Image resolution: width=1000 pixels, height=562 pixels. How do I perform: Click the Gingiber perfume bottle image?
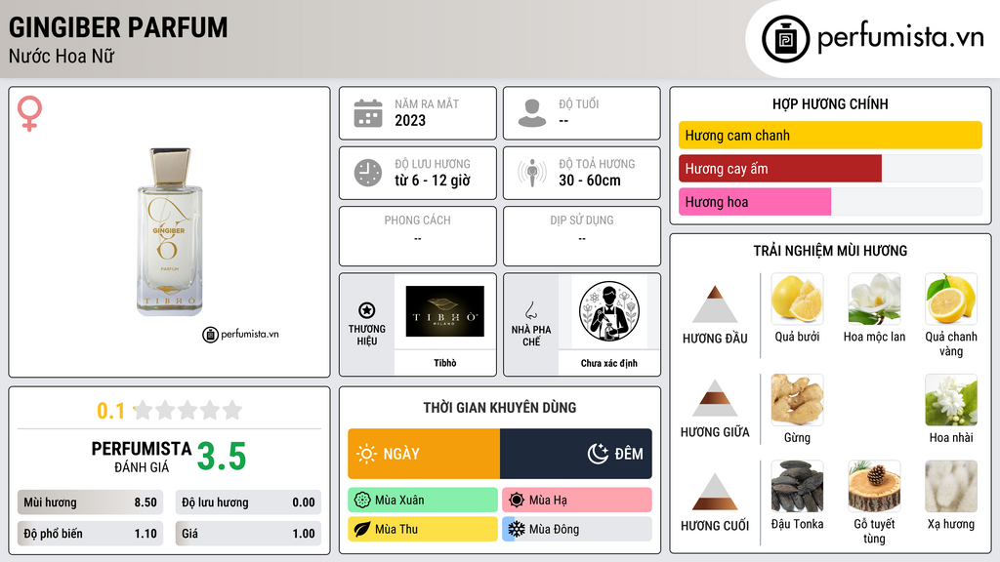pos(170,232)
